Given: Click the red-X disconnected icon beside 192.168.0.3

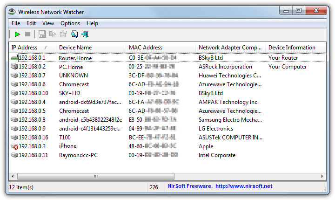Looking at the screenshot, I should click(14, 146).
